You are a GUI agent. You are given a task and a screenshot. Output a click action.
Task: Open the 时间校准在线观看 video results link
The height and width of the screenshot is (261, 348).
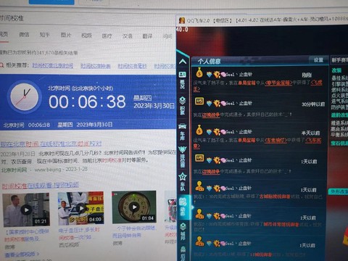click(41, 186)
